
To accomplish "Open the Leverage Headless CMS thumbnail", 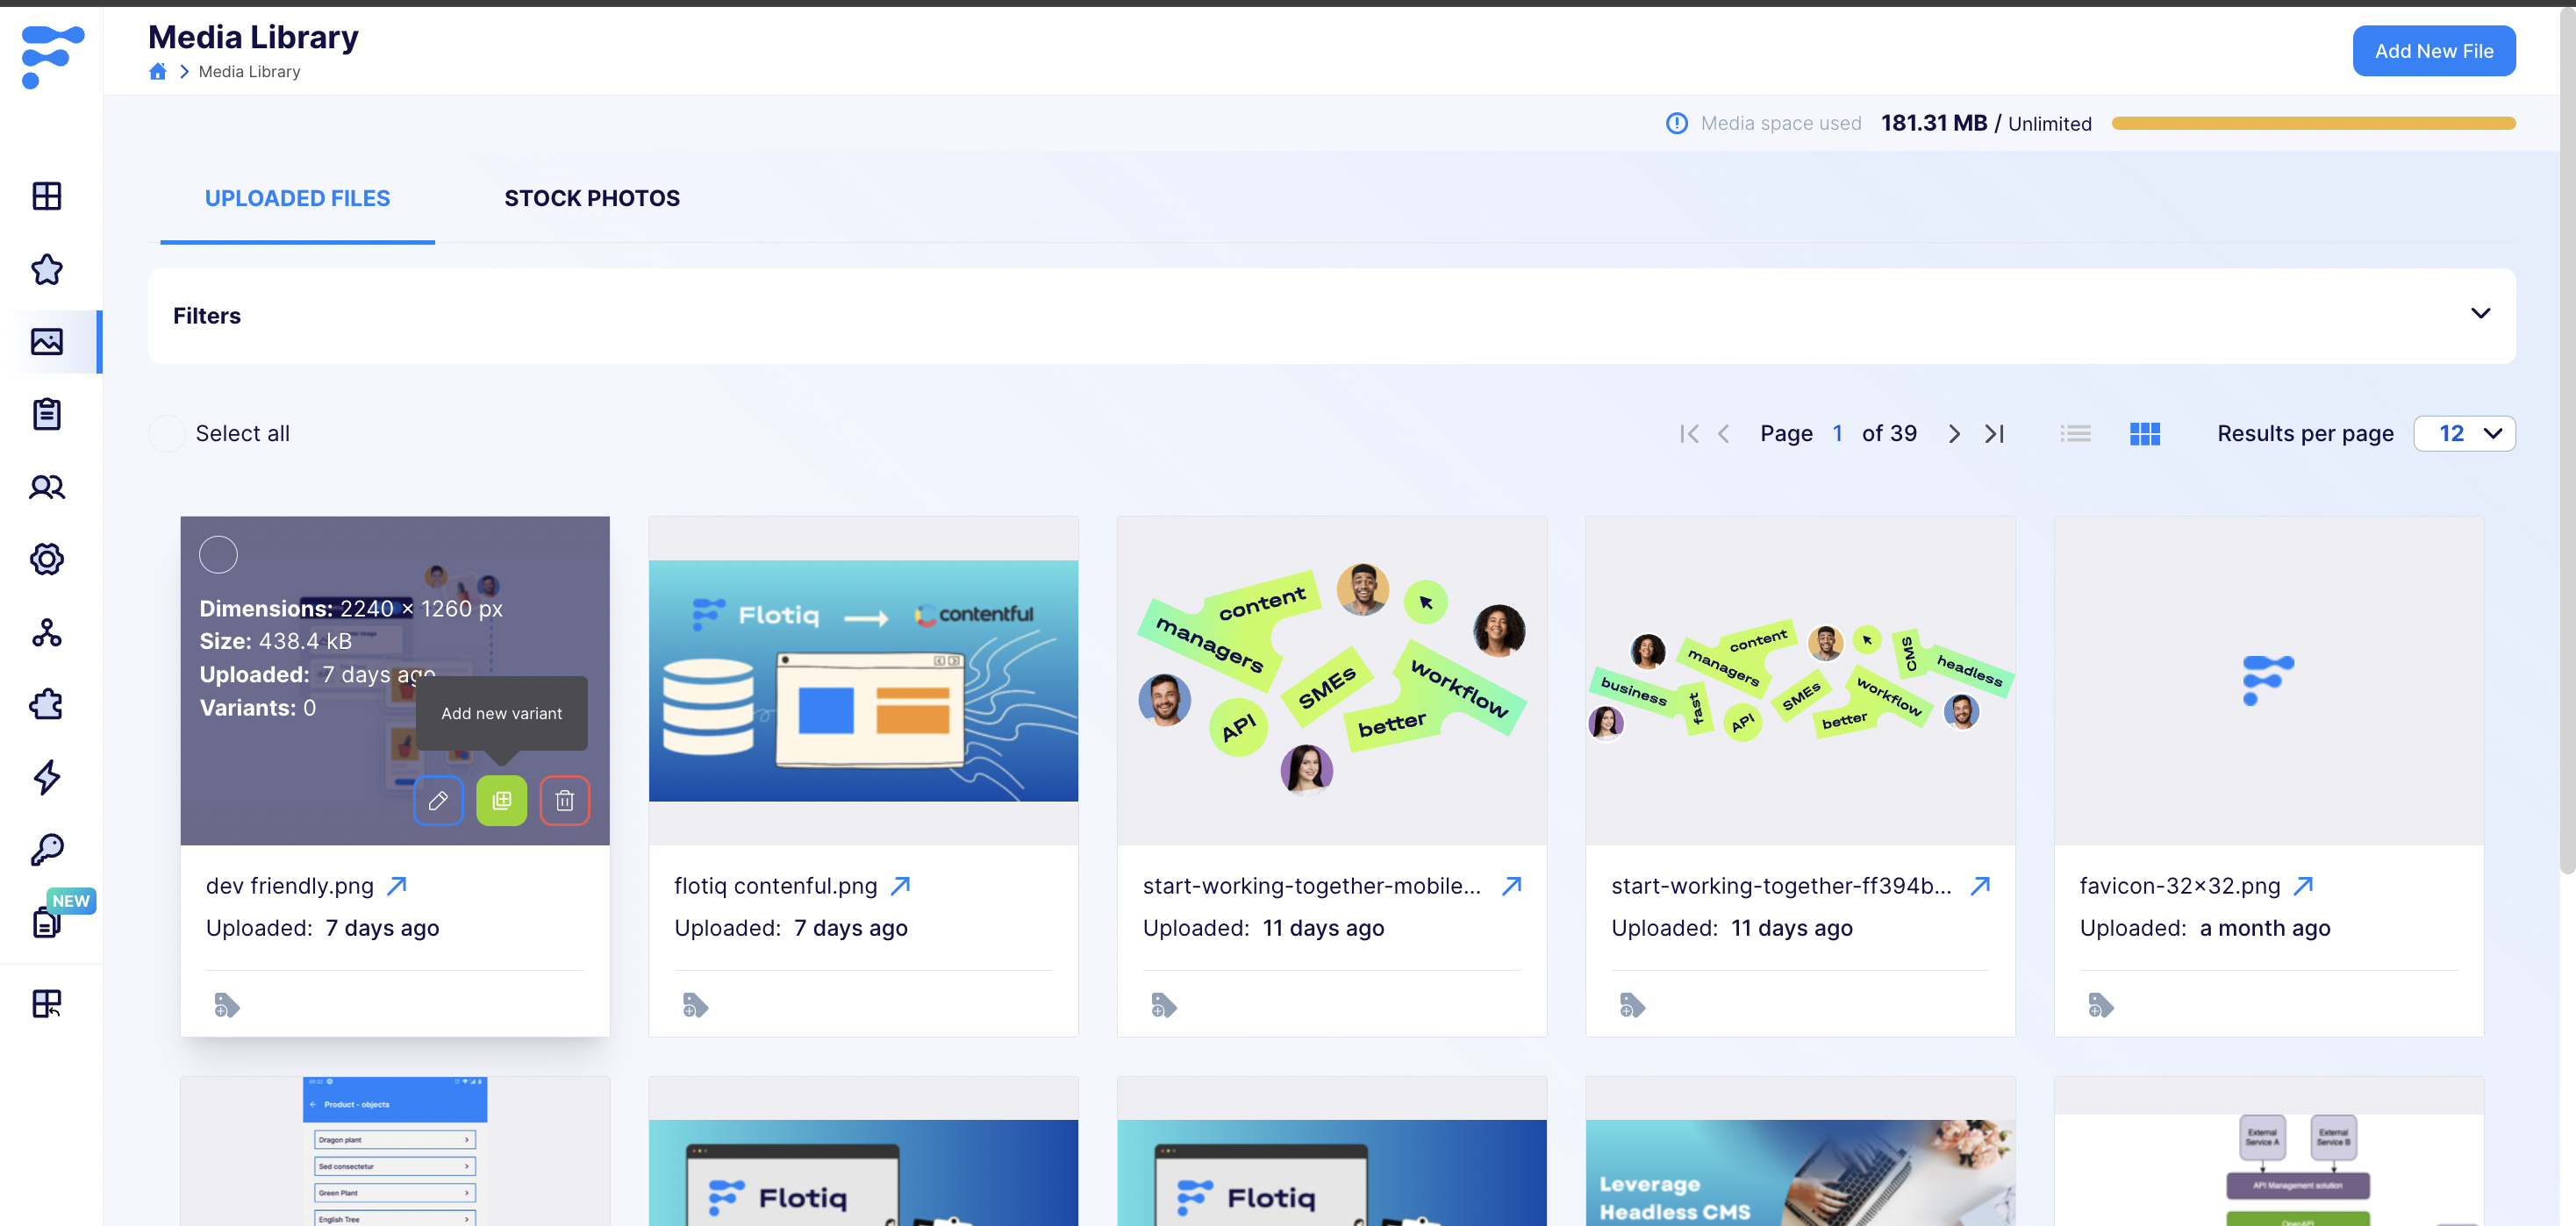I will pos(1800,1151).
